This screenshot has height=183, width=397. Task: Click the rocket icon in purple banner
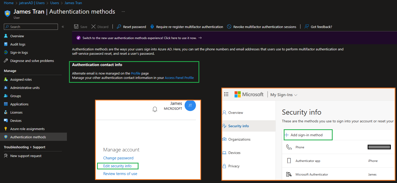point(79,38)
